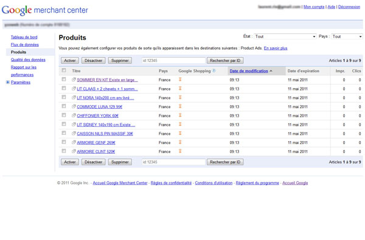365x240 pixels.
Task: Click hourglass icon in CHIFFONIER YORK row
Action: click(x=180, y=115)
